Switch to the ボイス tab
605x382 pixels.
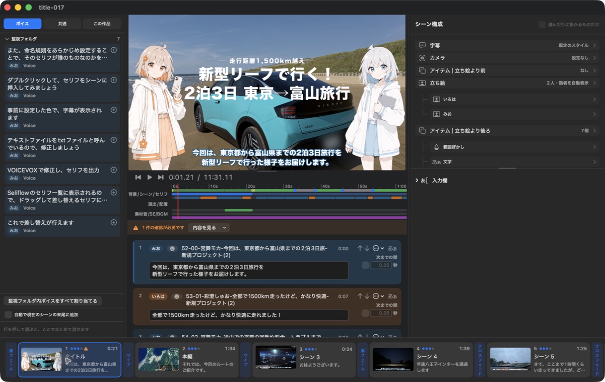[22, 23]
